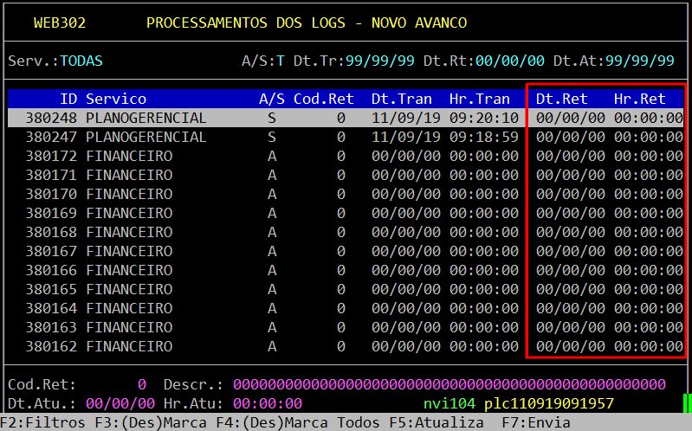Click F2:Filtros in the bottom bar
Screen dimensions: 692x431
[x=42, y=422]
